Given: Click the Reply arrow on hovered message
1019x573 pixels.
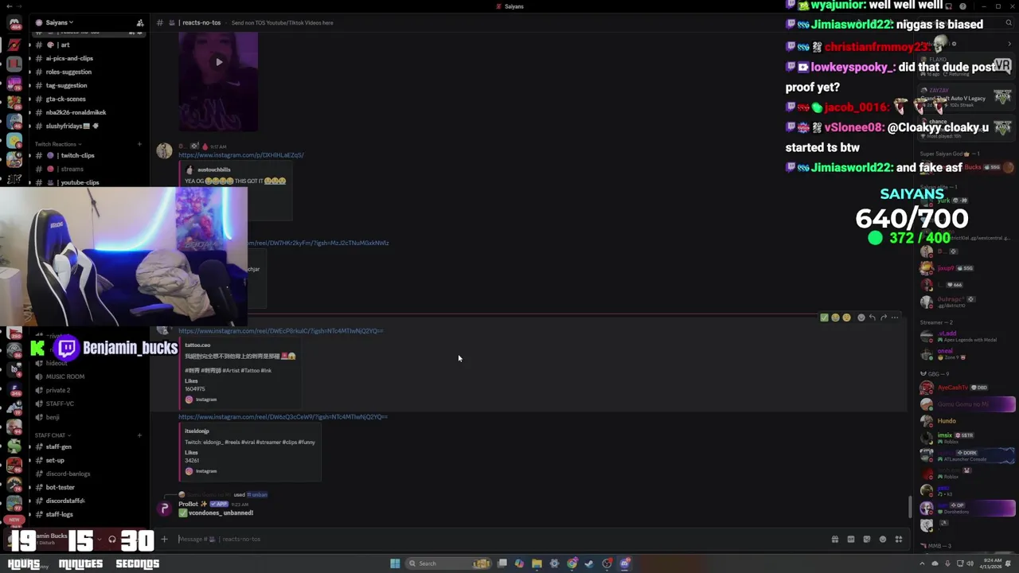Looking at the screenshot, I should [x=873, y=318].
